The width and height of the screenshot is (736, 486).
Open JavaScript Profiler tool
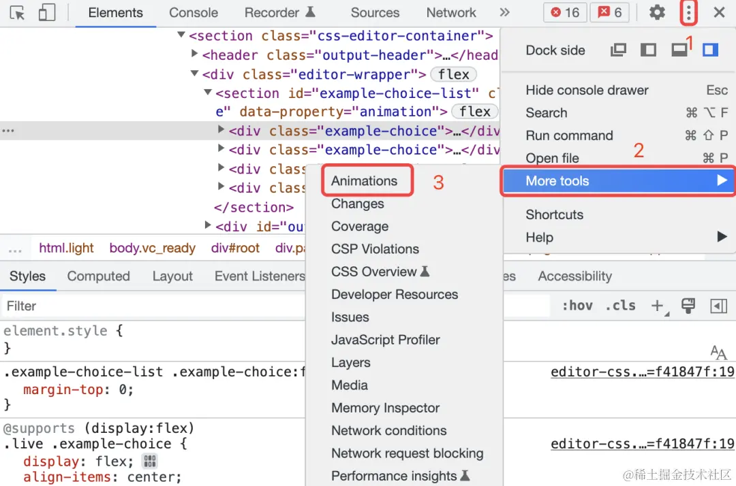386,340
